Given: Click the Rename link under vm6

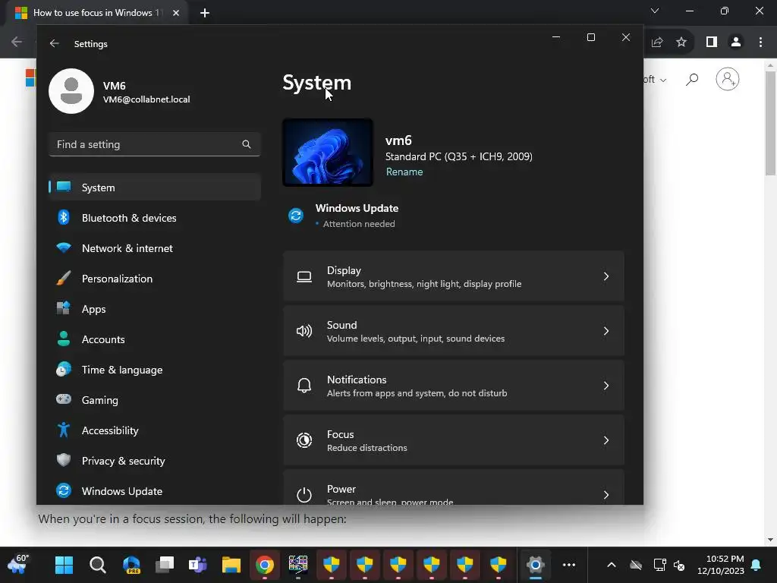Looking at the screenshot, I should click(404, 172).
